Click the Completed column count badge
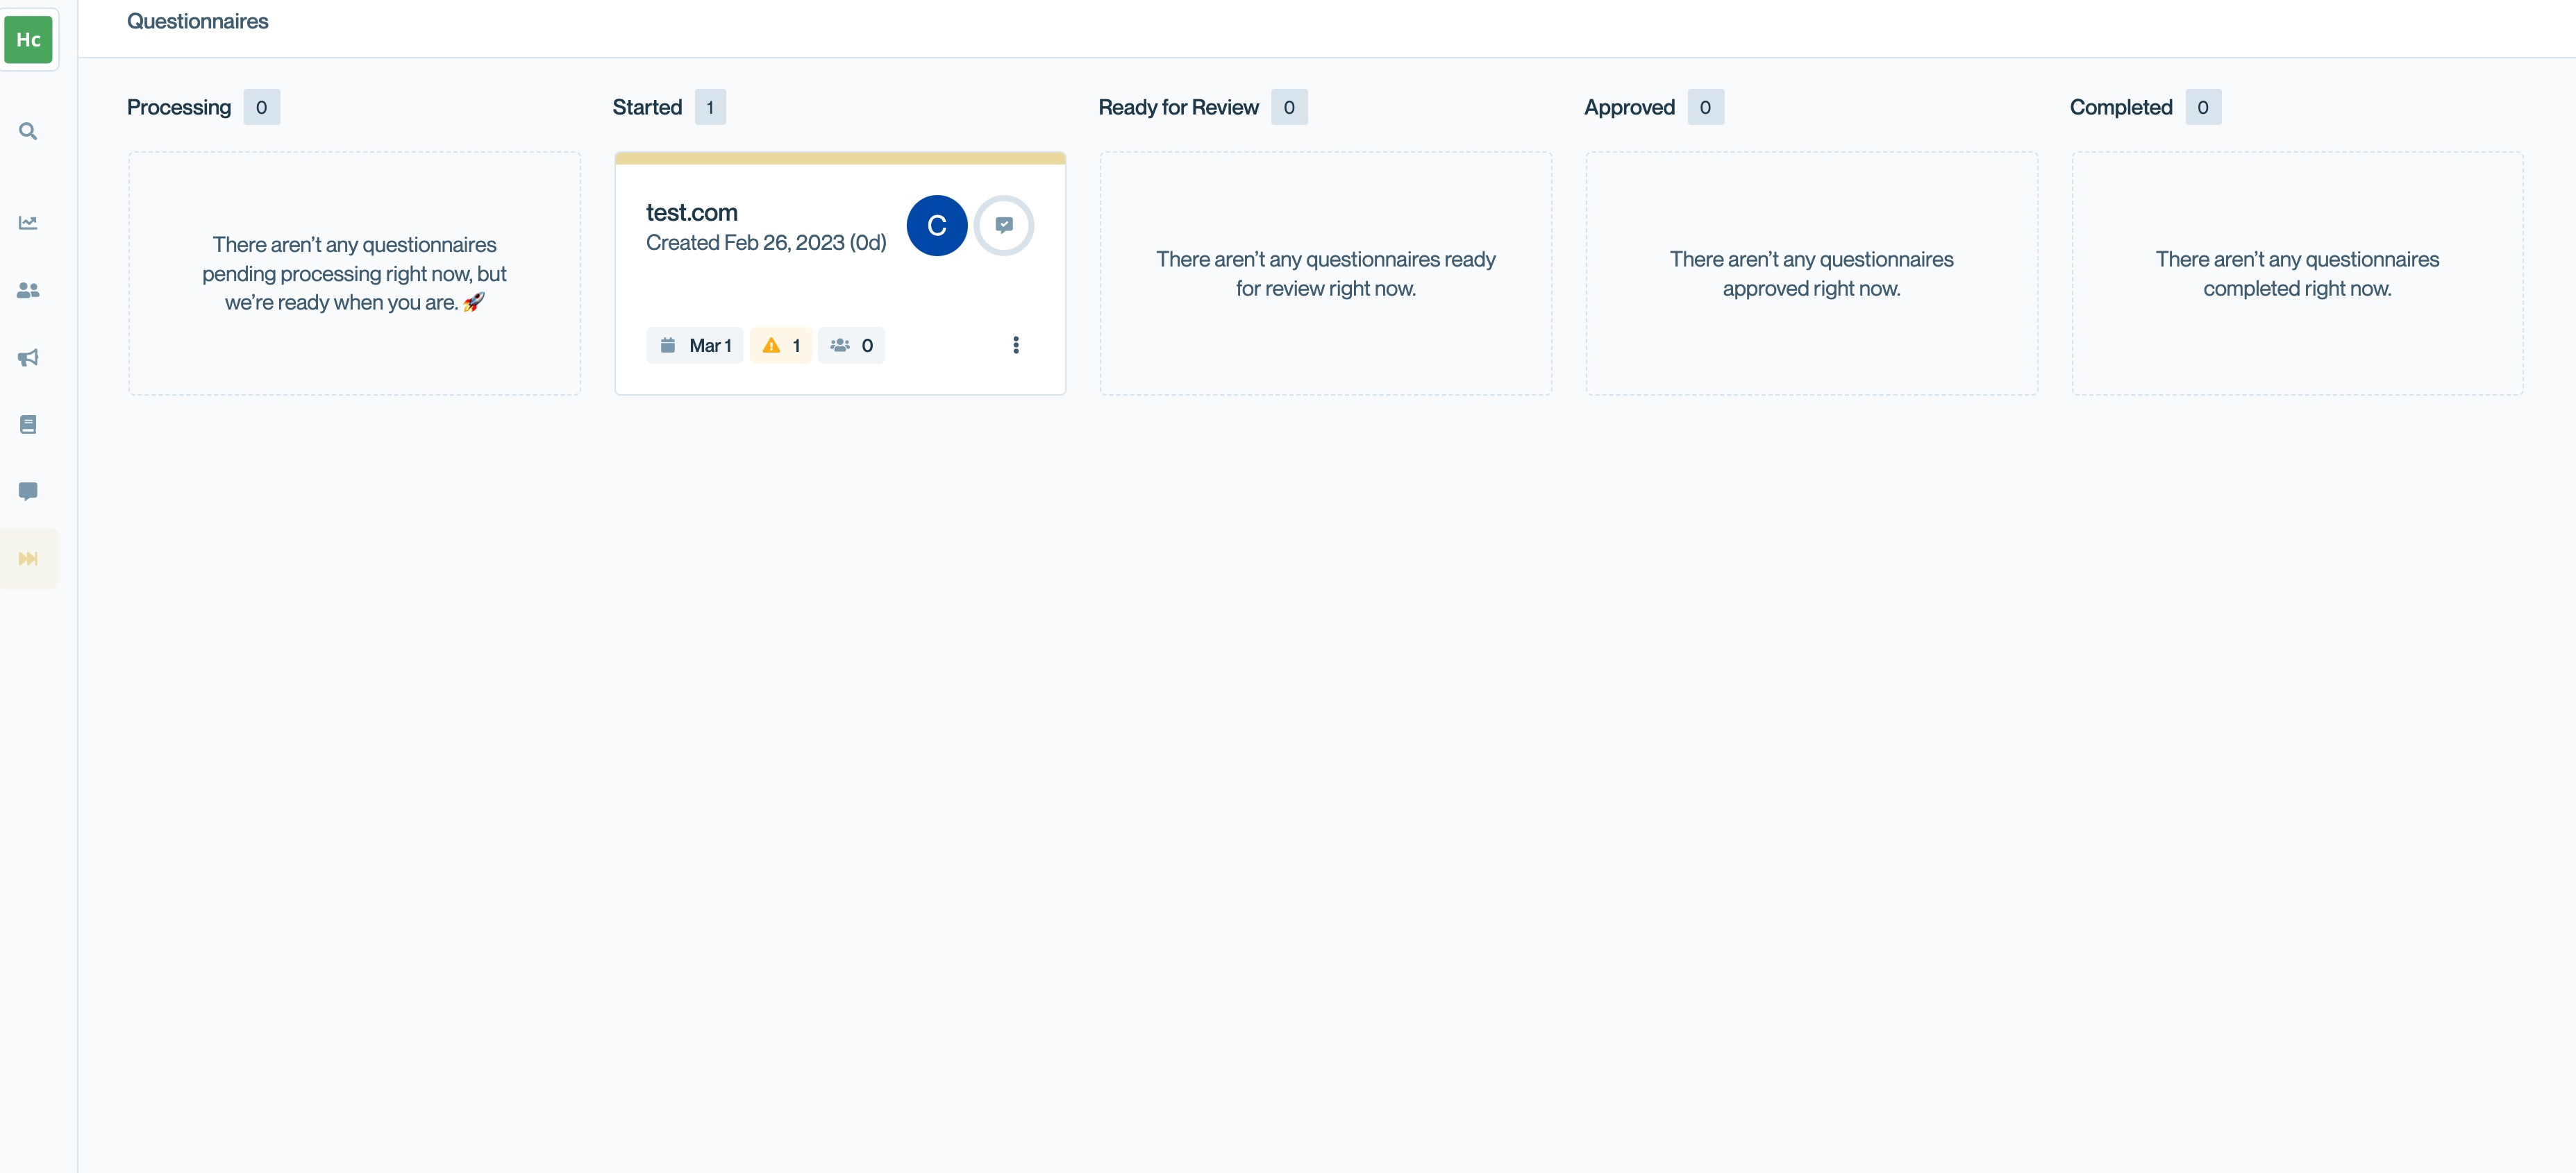The height and width of the screenshot is (1173, 2576). [2202, 107]
